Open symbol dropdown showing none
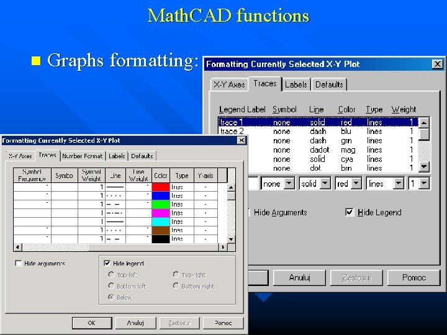 289,184
